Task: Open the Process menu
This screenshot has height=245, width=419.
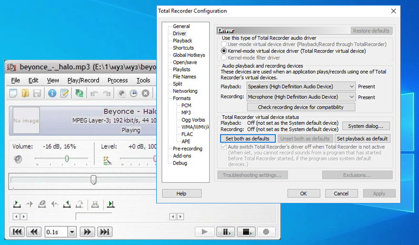Action: coord(118,80)
